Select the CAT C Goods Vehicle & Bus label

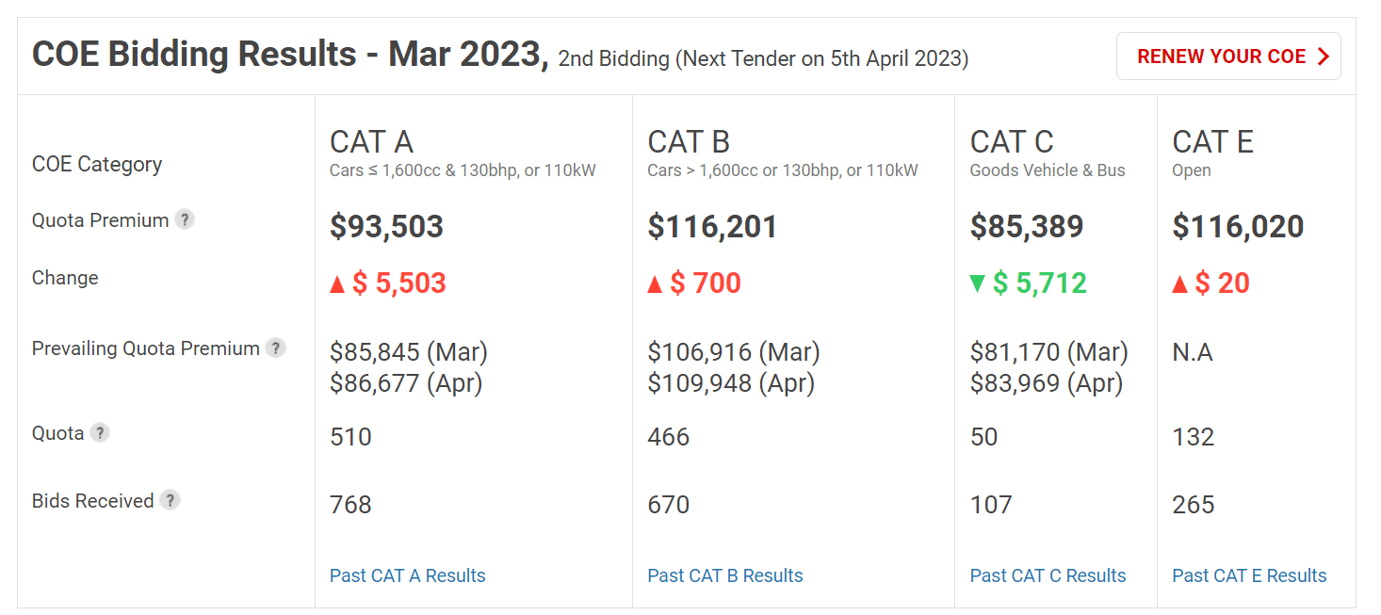1047,170
